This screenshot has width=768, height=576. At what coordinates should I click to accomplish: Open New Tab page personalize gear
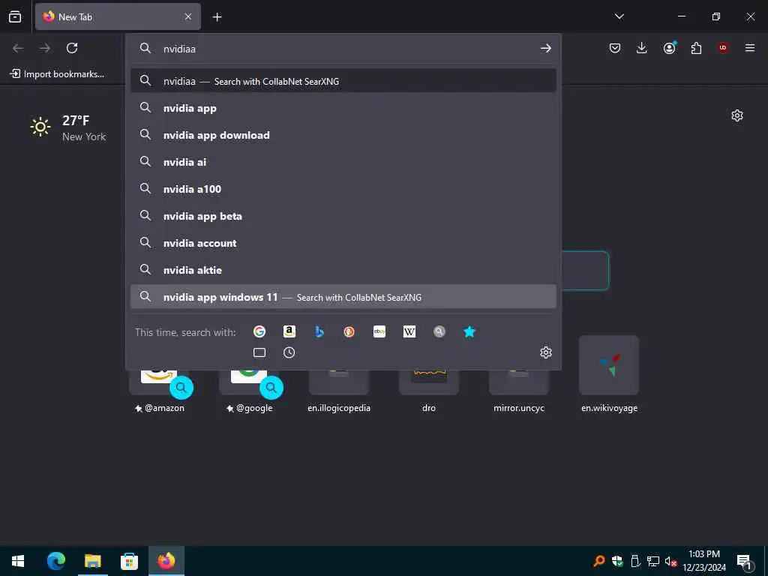[737, 115]
